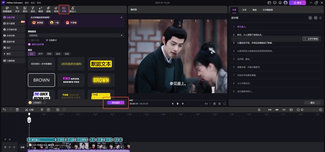Select the 強調 emphasis style category

point(67,54)
